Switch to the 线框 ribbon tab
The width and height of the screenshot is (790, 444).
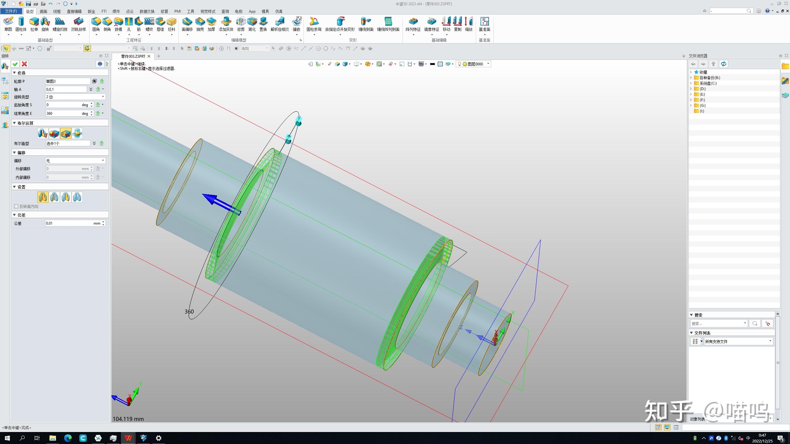point(57,11)
